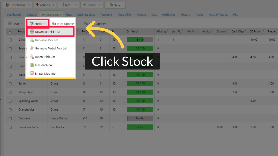The width and height of the screenshot is (278, 156).
Task: Click the Actions lightning bolt icon
Action: coord(37,5)
